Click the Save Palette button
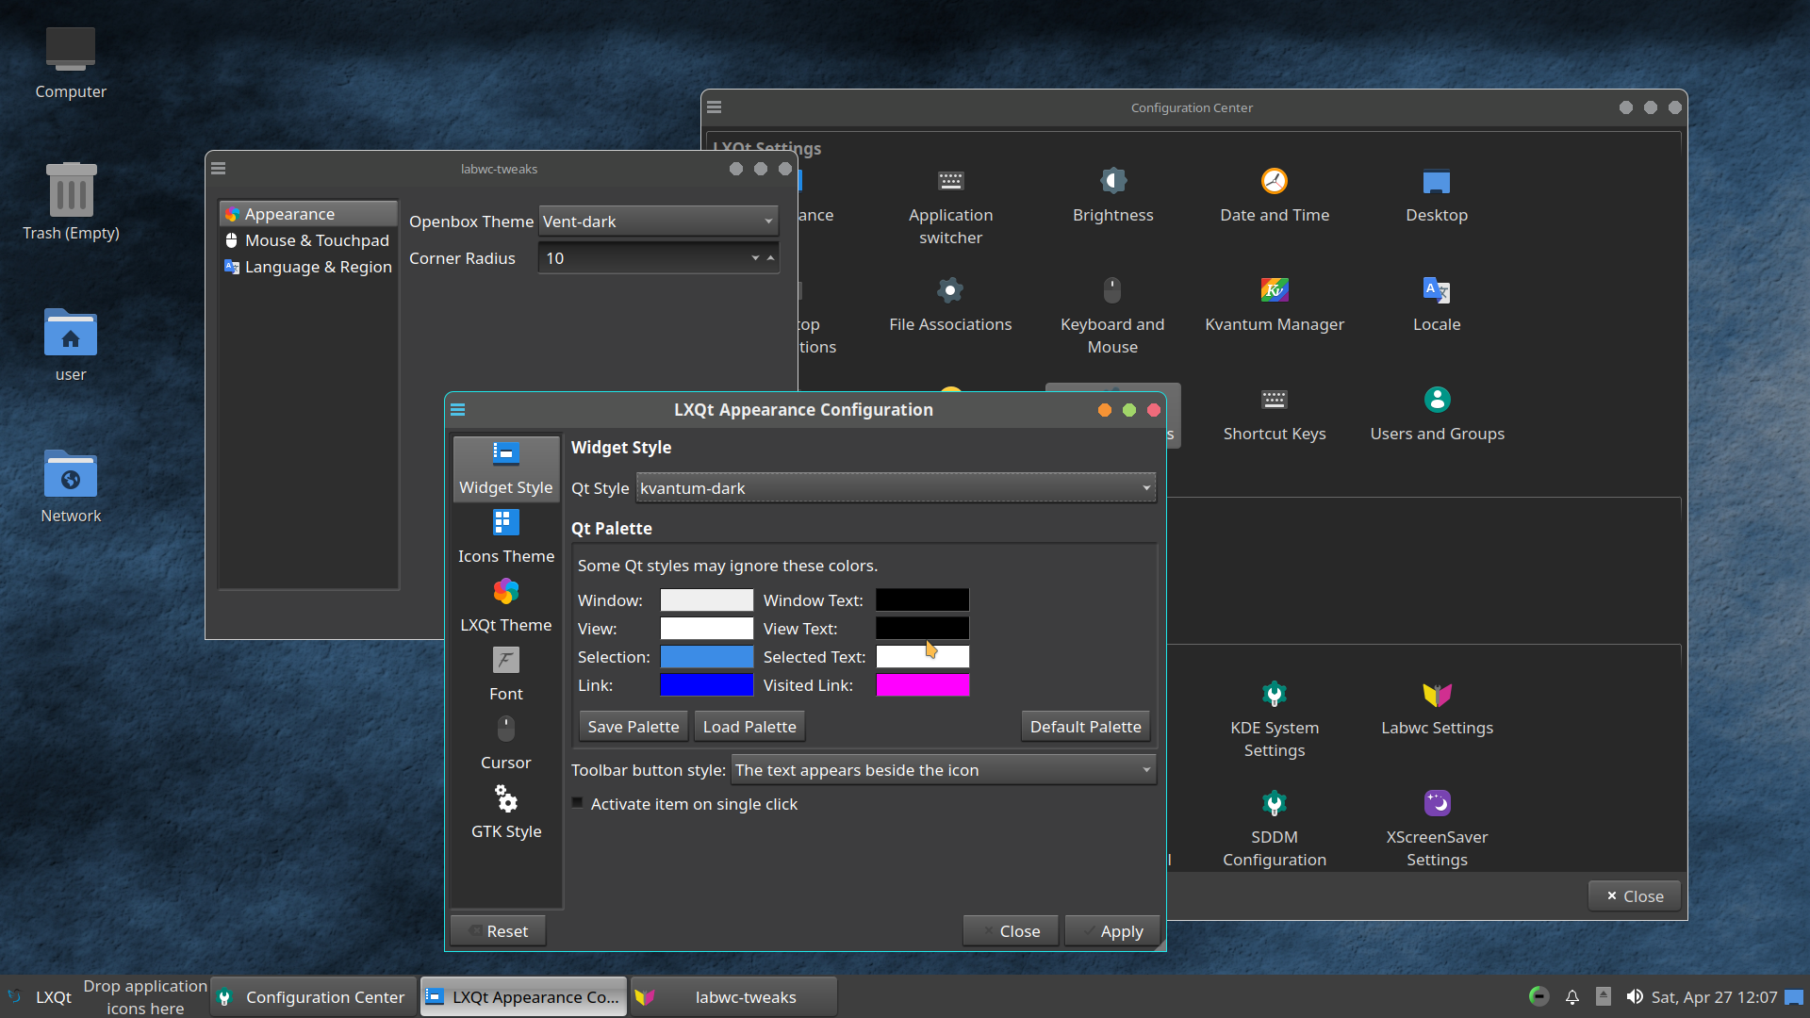Screen dimensions: 1810x1018 coord(633,727)
